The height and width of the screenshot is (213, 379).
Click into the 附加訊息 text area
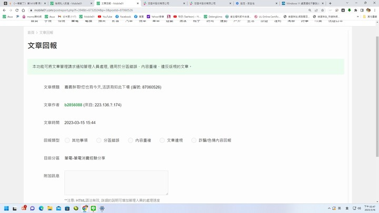point(116,183)
